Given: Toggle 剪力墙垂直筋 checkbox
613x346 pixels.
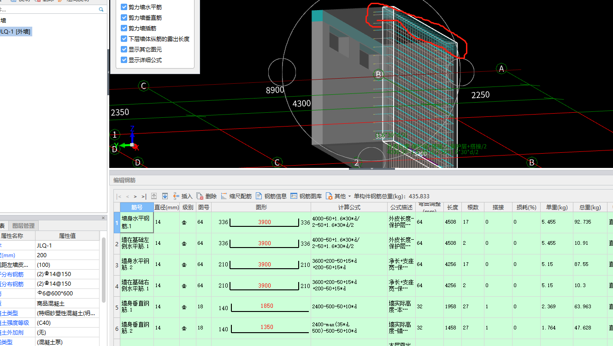Looking at the screenshot, I should pyautogui.click(x=124, y=17).
